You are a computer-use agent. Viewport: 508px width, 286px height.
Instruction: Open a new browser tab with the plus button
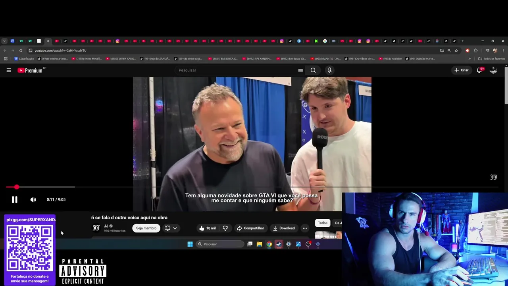tap(463, 41)
